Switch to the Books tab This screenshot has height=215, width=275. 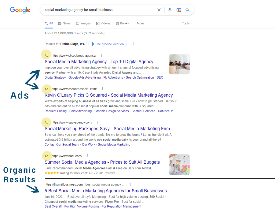(x=122, y=23)
